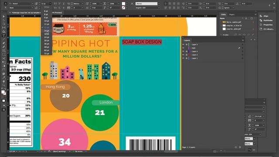The height and width of the screenshot is (157, 279).
Task: Open the vertical scale 100% dropdown
Action: (x=101, y=4)
